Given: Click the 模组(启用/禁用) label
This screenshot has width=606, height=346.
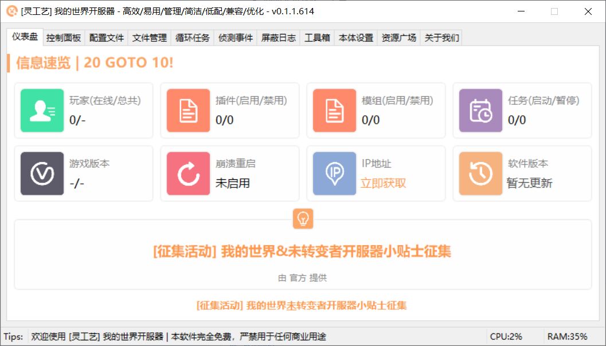Looking at the screenshot, I should pyautogui.click(x=397, y=101).
